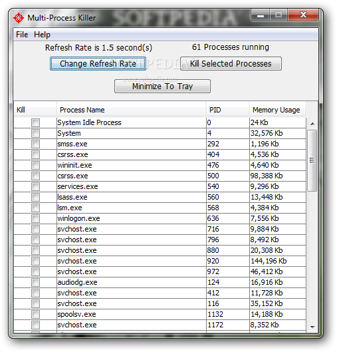The image size is (337, 352).
Task: Tick the smss.exe kill checkbox
Action: point(35,144)
